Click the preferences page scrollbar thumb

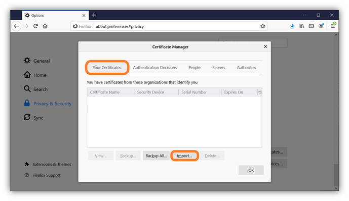click(x=336, y=175)
